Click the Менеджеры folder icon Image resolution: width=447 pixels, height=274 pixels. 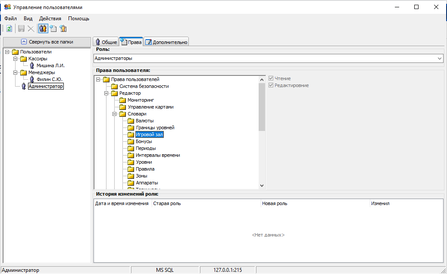[x=23, y=72]
